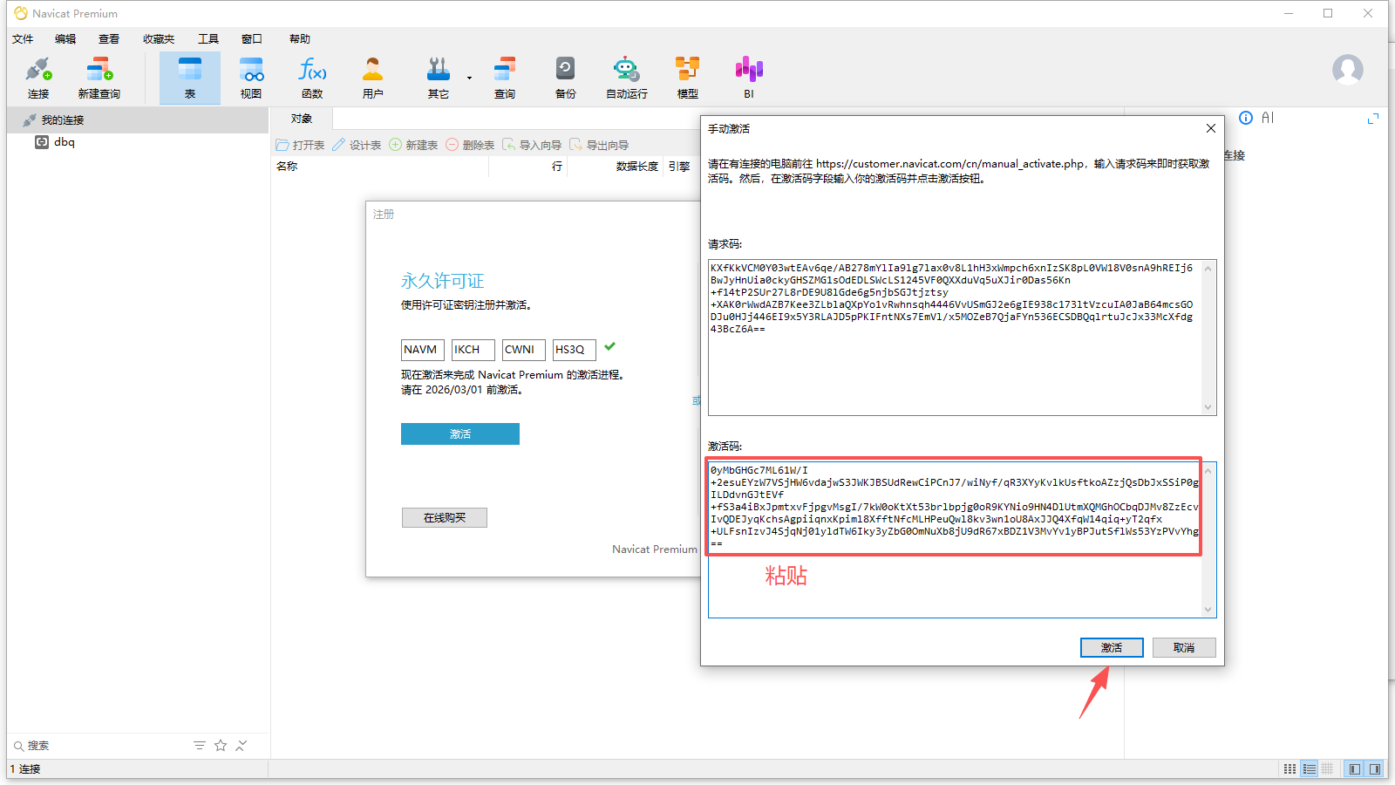Click the NAVM license key field
This screenshot has width=1395, height=785.
point(423,350)
